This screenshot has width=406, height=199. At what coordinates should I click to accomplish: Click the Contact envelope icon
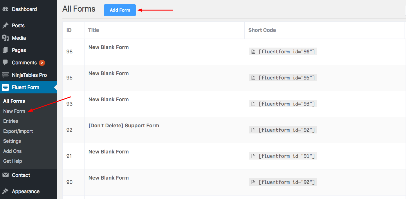[x=5, y=175]
